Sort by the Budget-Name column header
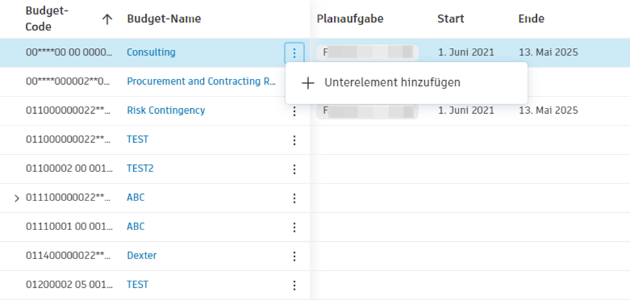This screenshot has width=630, height=300. coord(164,19)
